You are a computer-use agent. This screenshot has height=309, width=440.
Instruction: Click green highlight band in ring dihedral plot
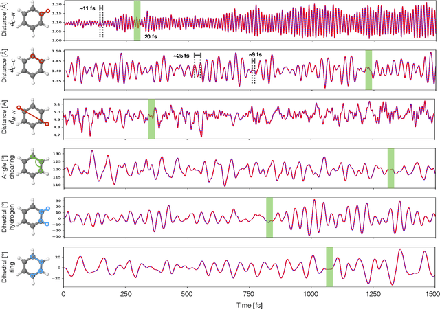pyautogui.click(x=329, y=266)
